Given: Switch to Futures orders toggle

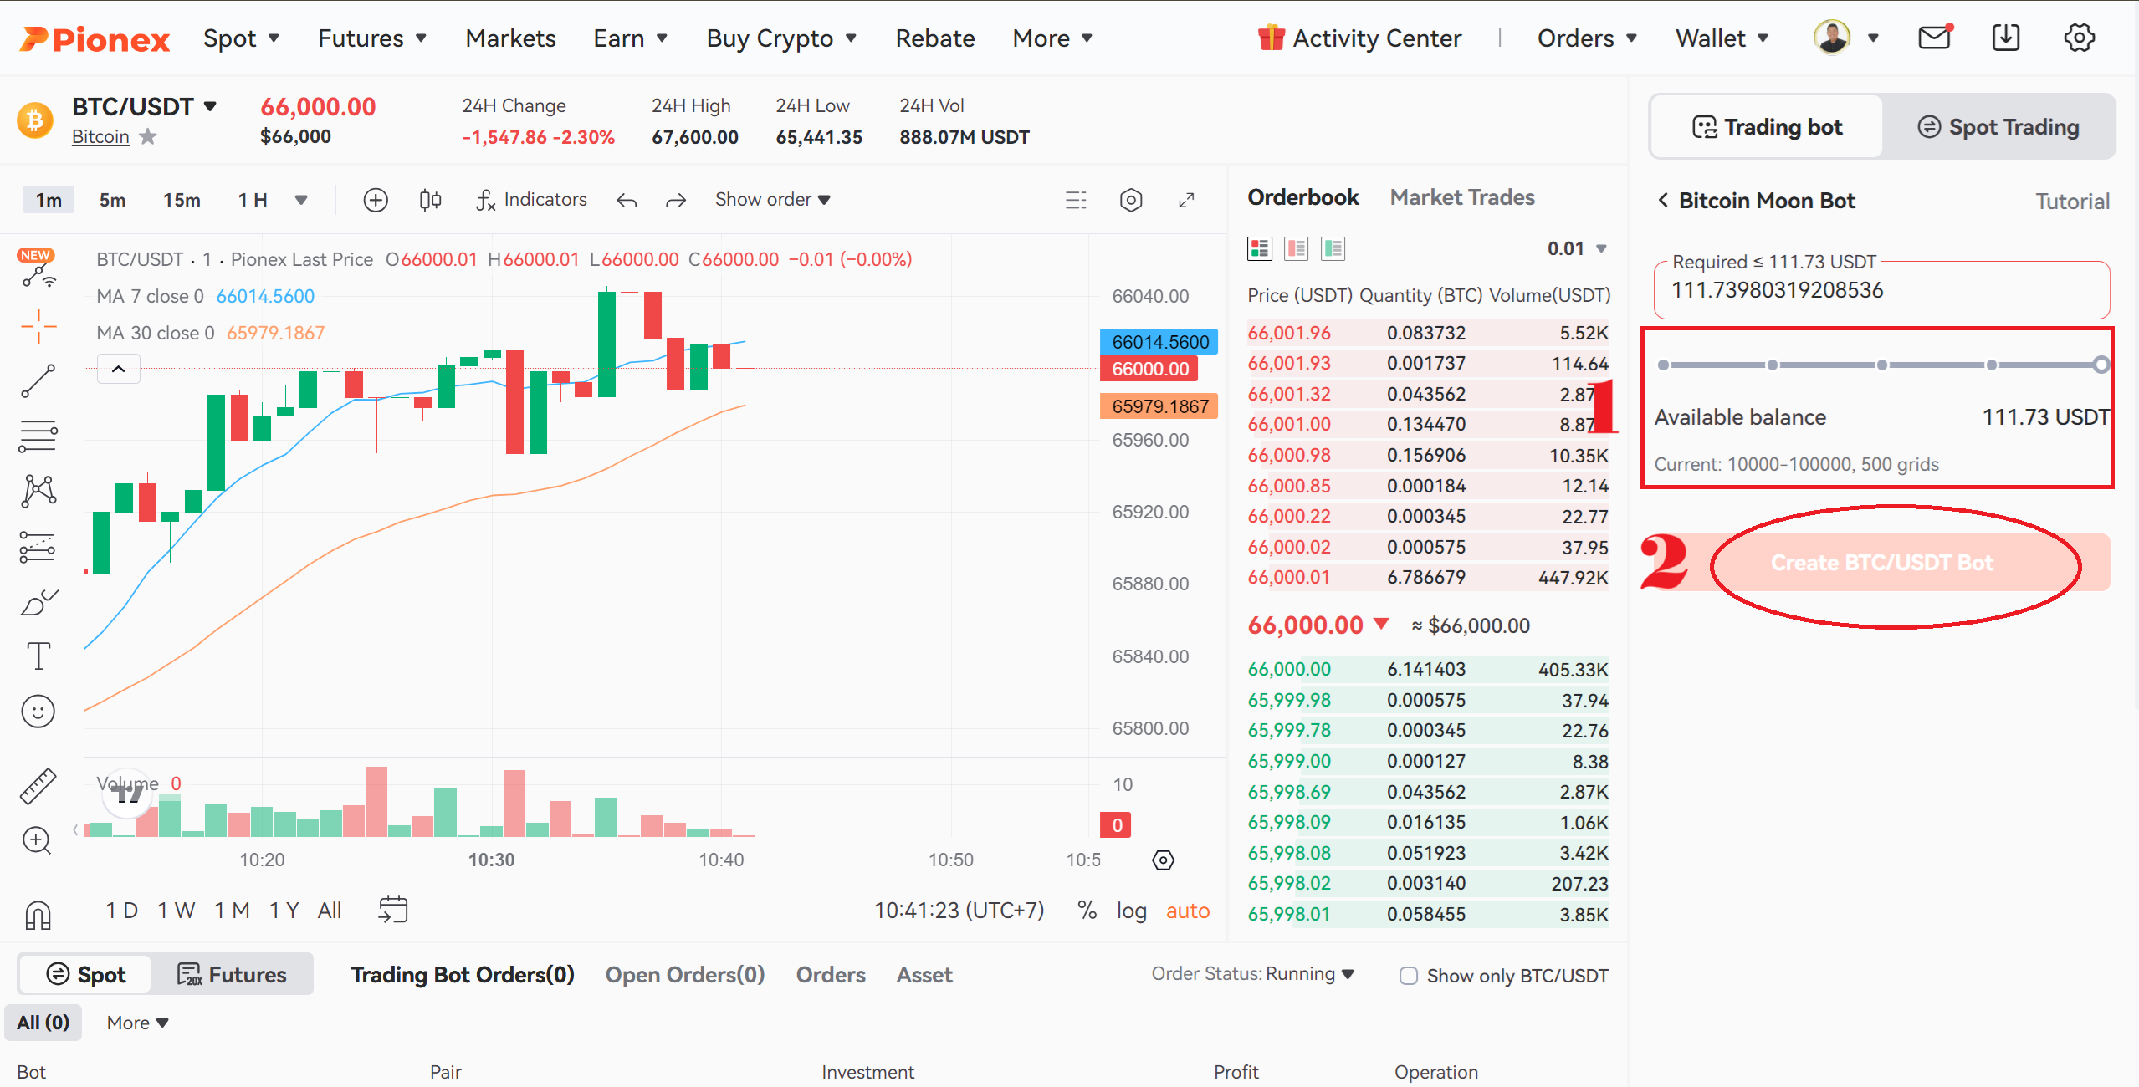Looking at the screenshot, I should click(232, 975).
